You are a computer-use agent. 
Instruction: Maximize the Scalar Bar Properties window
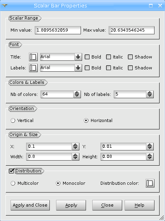tap(151, 5)
